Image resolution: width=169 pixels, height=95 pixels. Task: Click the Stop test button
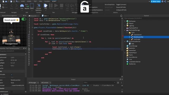point(62,6)
